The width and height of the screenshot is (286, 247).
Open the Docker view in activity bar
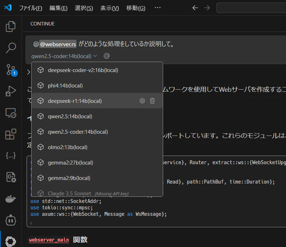[10, 199]
